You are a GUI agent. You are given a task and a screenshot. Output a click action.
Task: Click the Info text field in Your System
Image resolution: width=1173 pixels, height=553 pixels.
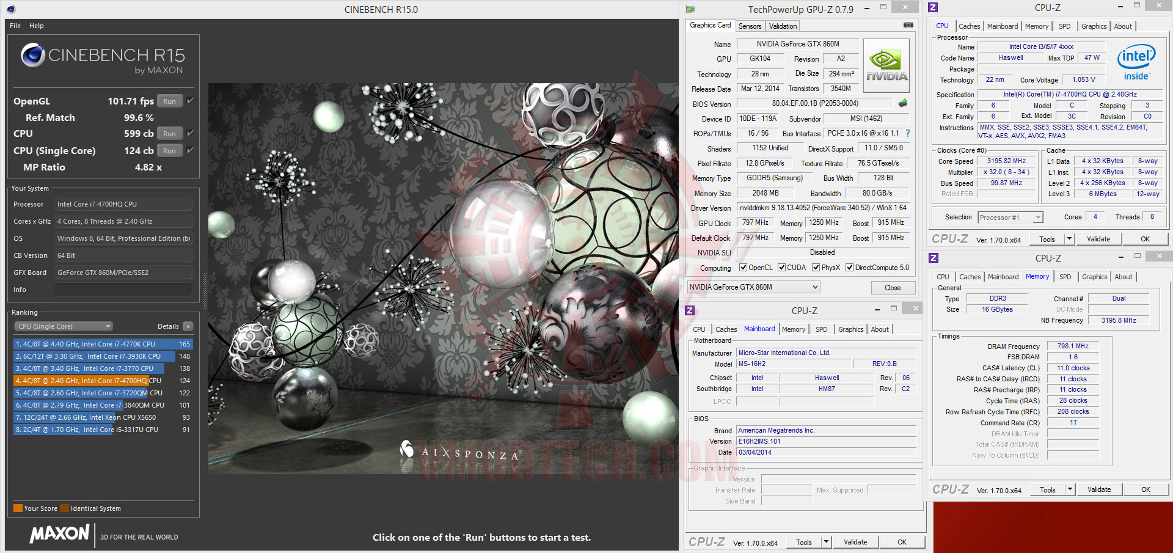[x=123, y=290]
